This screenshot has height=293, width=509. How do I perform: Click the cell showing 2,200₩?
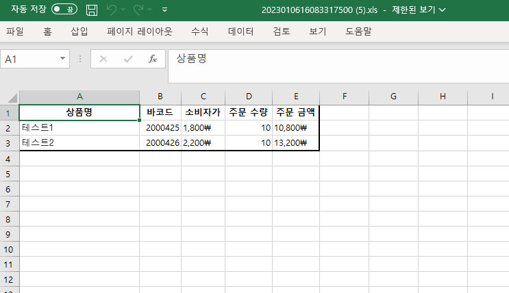(203, 143)
